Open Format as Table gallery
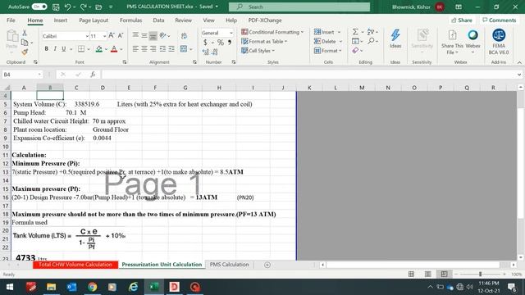The width and height of the screenshot is (525, 295). tap(264, 42)
